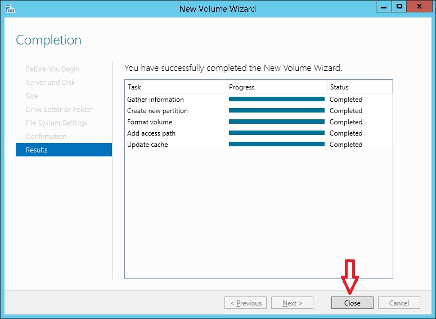Click the Progress column header
The height and width of the screenshot is (319, 436).
[x=276, y=87]
